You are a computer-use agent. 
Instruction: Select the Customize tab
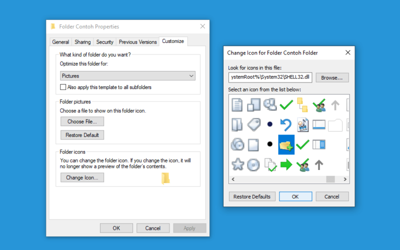[173, 41]
